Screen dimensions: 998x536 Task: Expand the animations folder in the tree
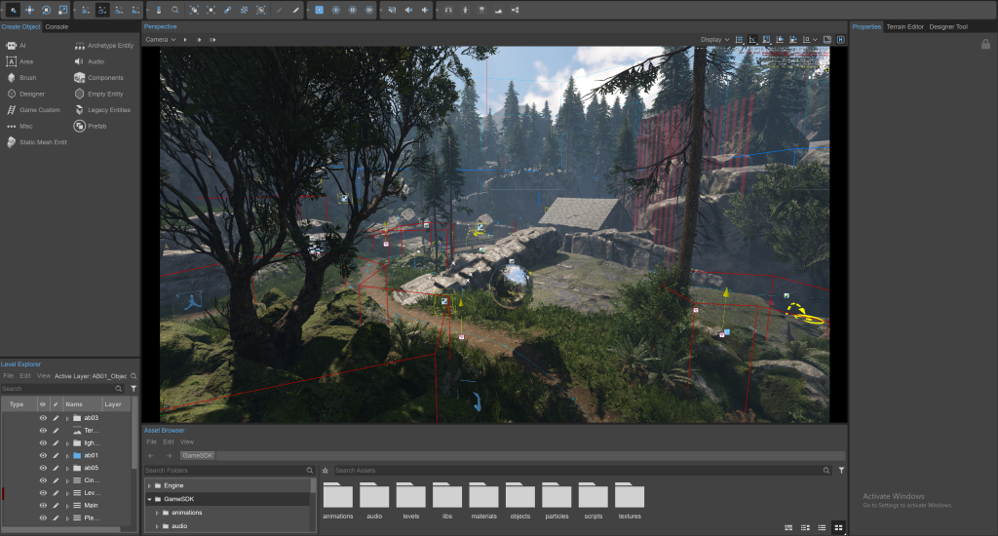[157, 513]
